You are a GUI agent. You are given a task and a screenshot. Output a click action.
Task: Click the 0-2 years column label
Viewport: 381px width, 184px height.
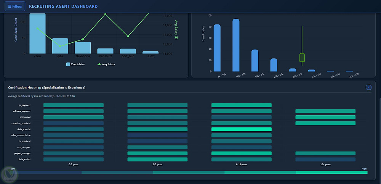pyautogui.click(x=74, y=165)
